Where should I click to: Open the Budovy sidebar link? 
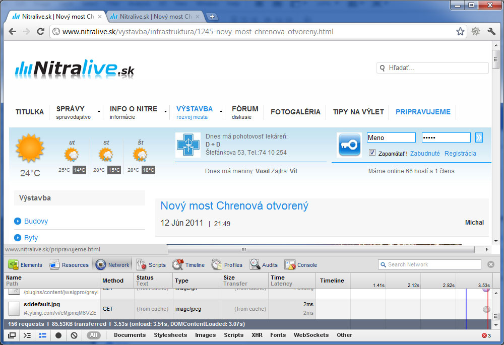pyautogui.click(x=36, y=221)
